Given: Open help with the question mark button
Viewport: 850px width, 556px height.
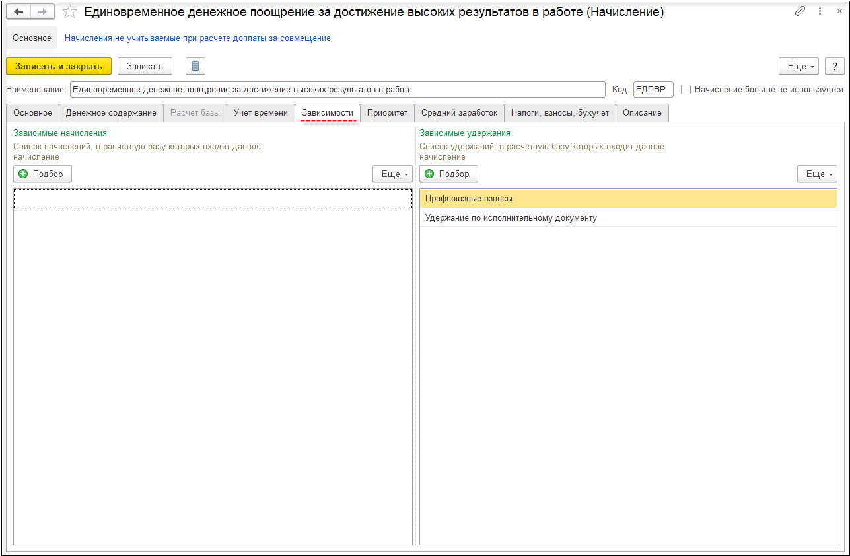Looking at the screenshot, I should pos(835,67).
